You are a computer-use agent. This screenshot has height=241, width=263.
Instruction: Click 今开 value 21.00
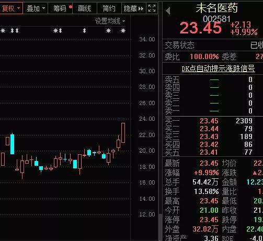click(209, 210)
